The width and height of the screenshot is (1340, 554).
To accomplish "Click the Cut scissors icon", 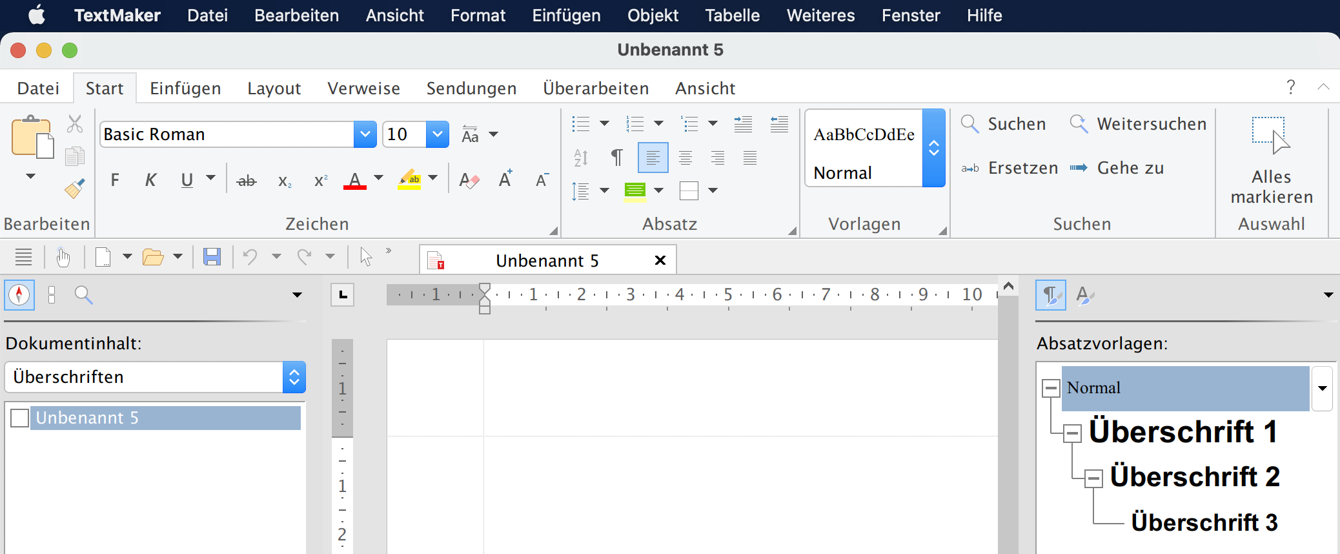I will pyautogui.click(x=75, y=123).
